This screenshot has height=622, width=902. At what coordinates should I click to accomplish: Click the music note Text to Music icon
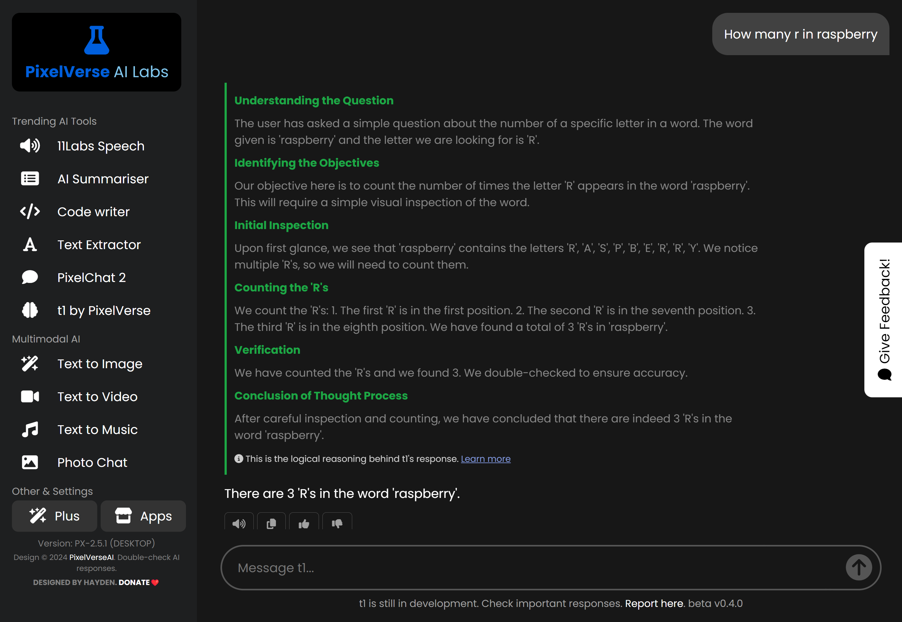click(29, 430)
